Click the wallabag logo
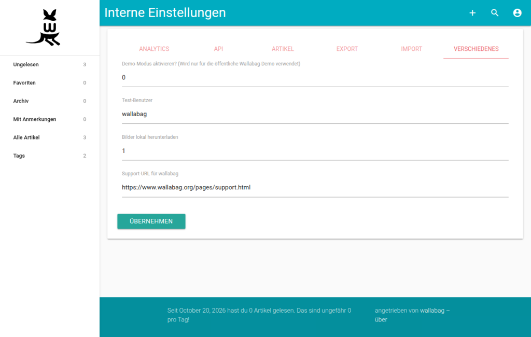This screenshot has height=337, width=531. pos(43,27)
